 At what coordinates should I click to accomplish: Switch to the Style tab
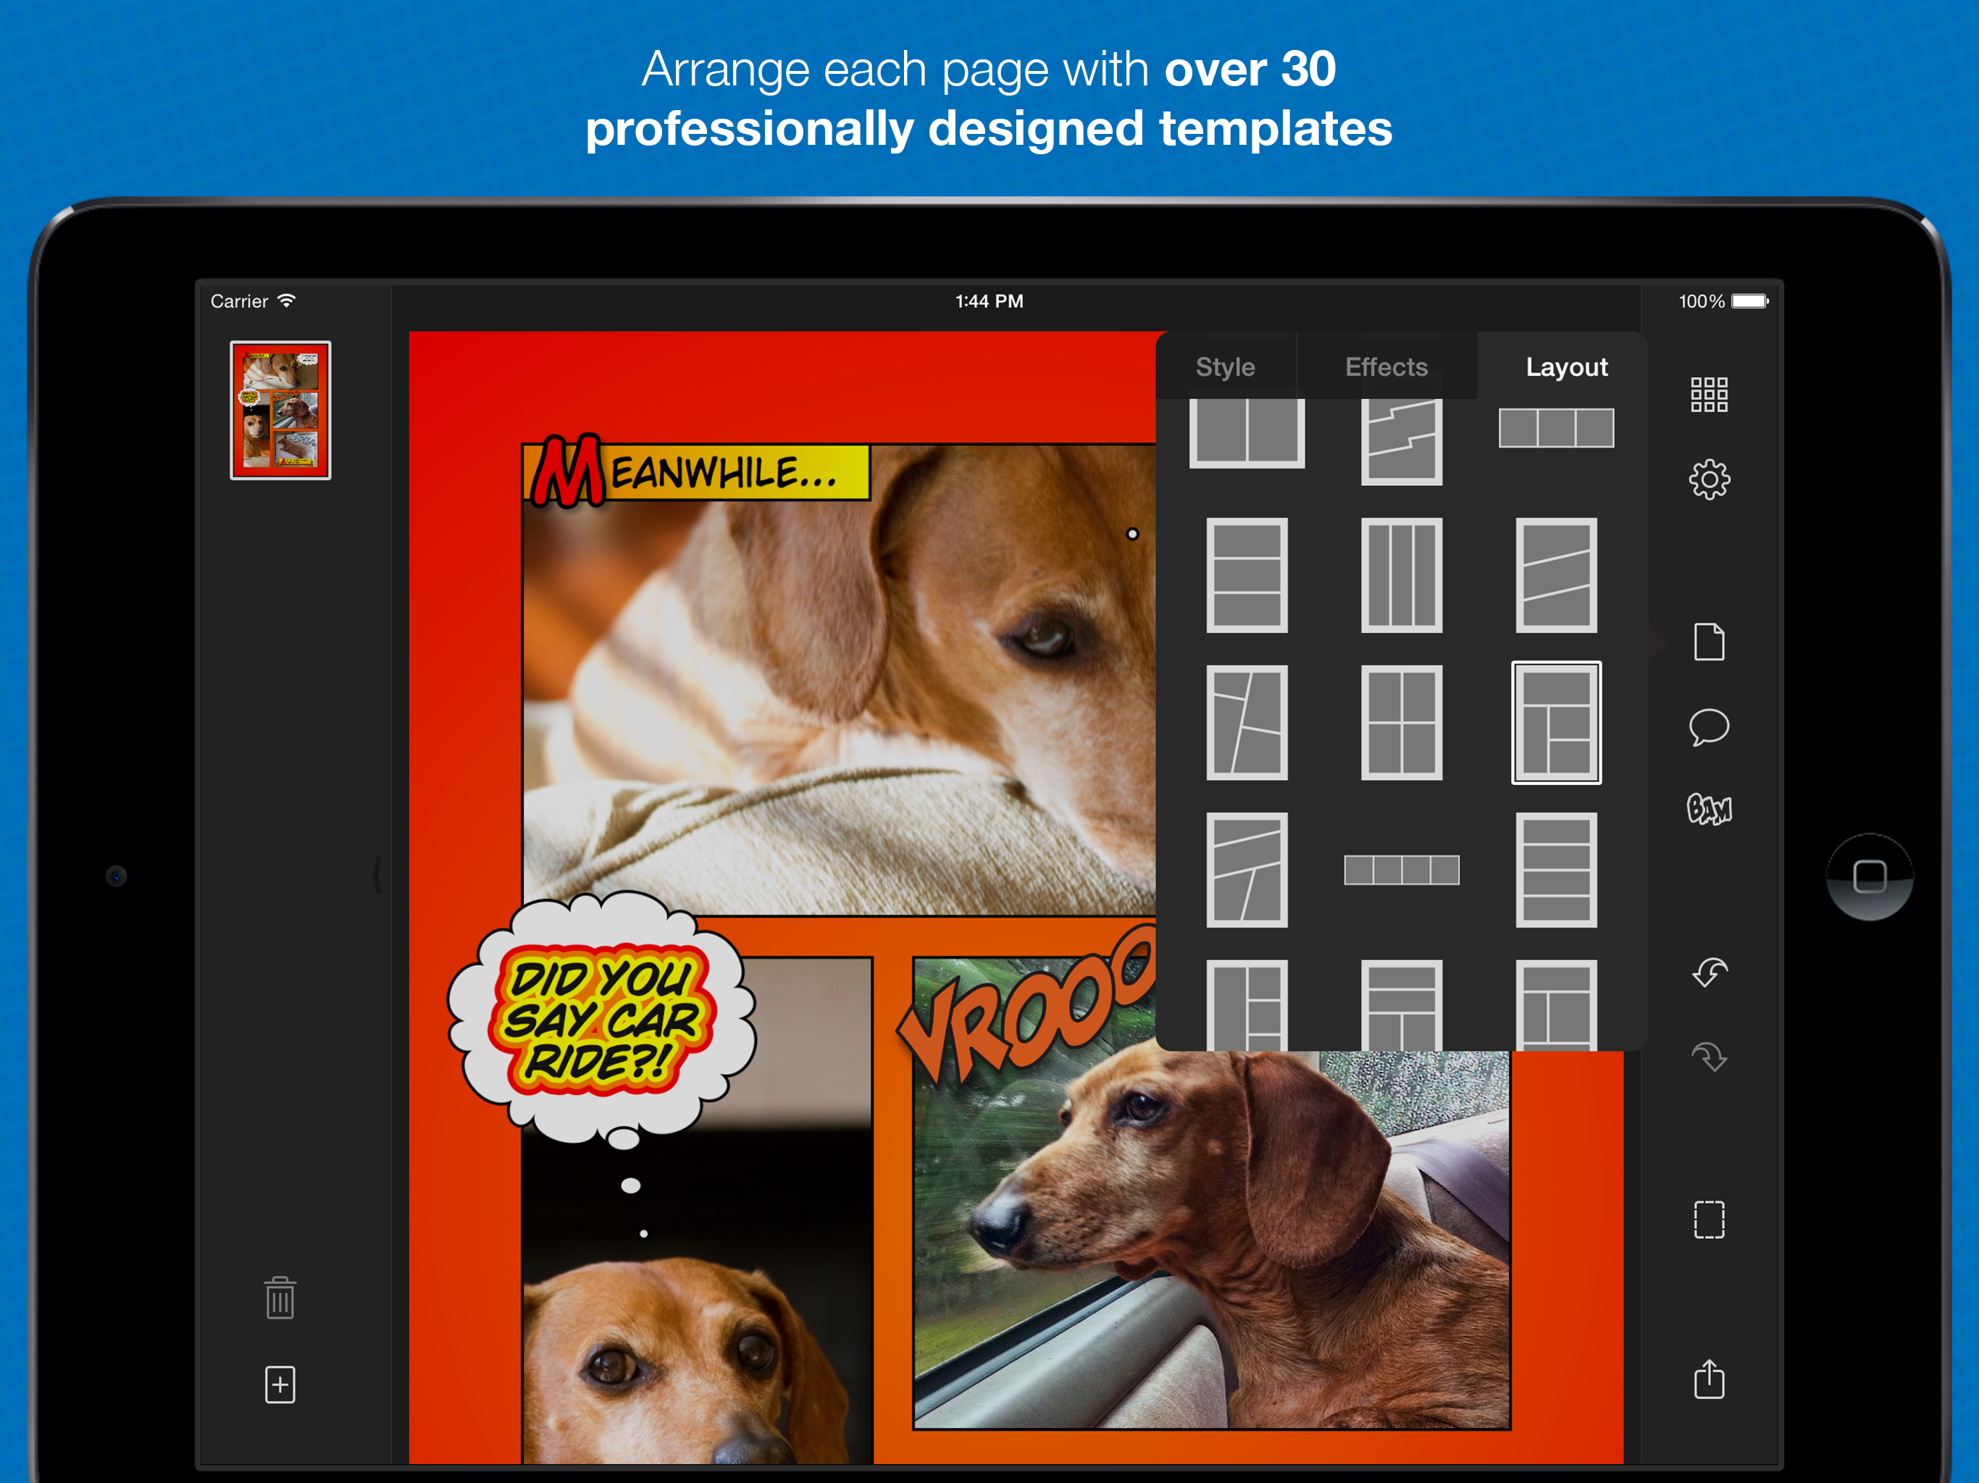coord(1225,366)
